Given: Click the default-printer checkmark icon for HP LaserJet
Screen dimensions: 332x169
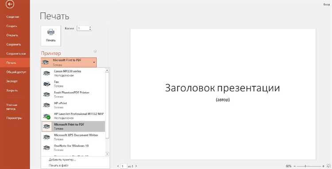Looking at the screenshot, I should tap(49, 117).
